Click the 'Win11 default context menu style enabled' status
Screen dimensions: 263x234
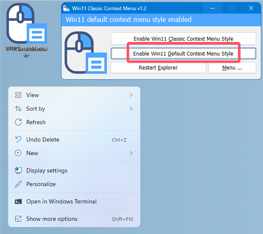[129, 19]
